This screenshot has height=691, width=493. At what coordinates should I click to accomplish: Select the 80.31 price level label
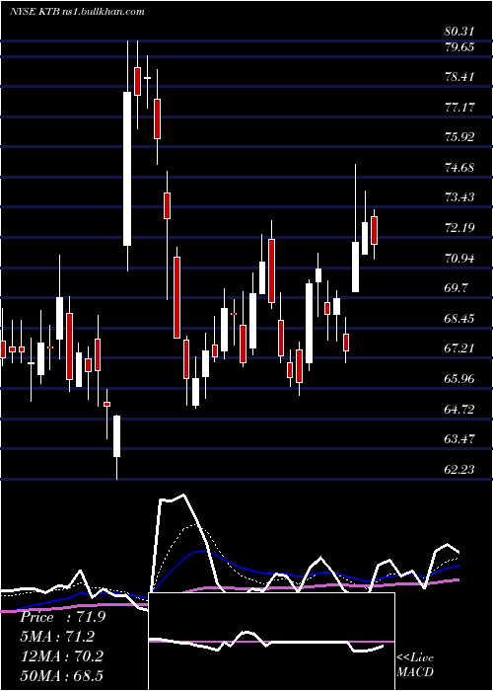pos(459,32)
